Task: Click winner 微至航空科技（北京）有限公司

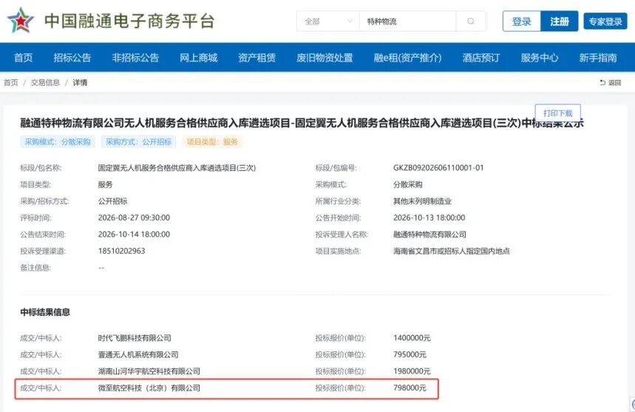Action: [x=149, y=388]
